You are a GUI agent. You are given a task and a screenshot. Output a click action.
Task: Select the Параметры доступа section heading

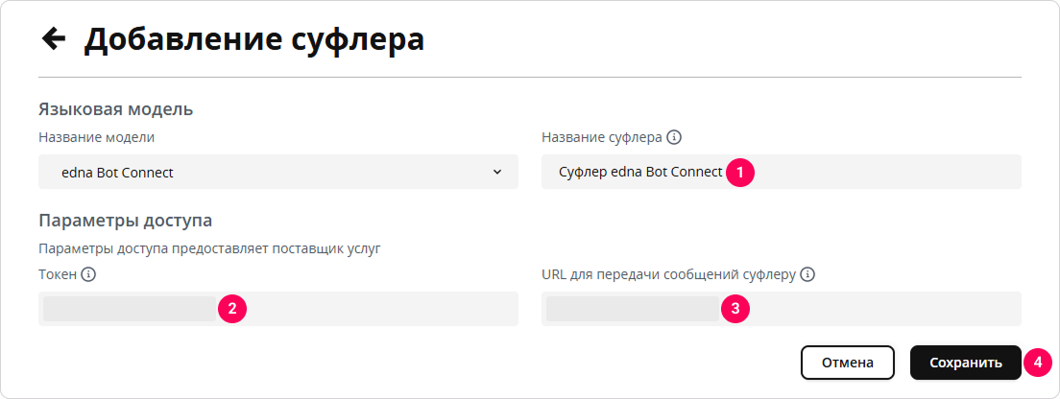click(x=126, y=221)
